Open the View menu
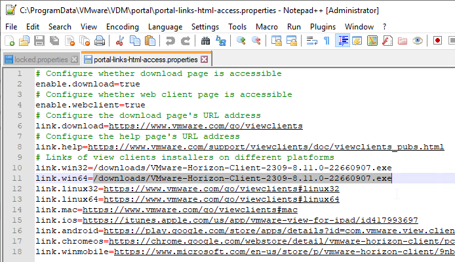455x262 pixels. click(x=89, y=27)
